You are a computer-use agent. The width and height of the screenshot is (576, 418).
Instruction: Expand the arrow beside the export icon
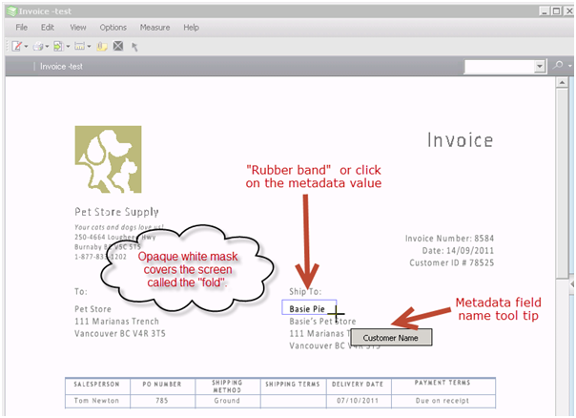click(68, 47)
